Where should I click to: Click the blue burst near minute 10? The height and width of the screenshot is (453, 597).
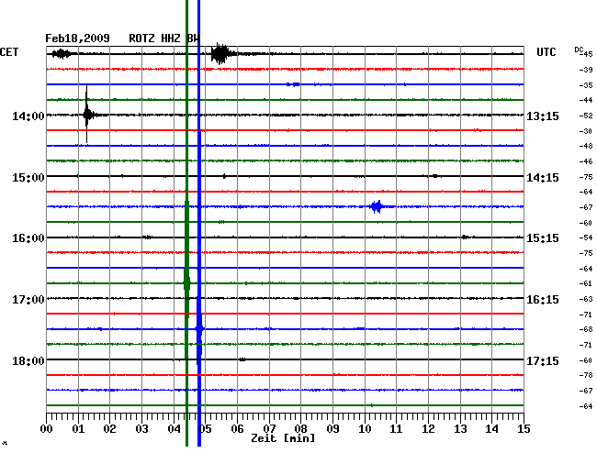pos(377,206)
